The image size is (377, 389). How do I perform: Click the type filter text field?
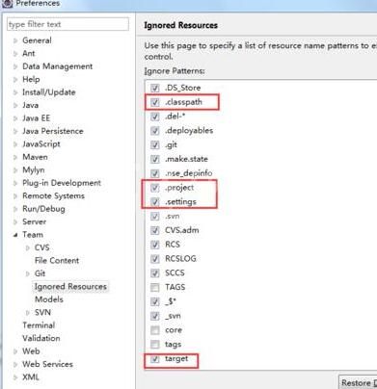tap(67, 24)
